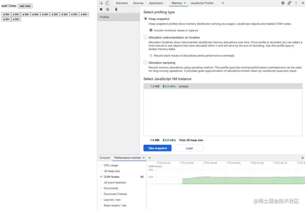This screenshot has width=305, height=210.
Task: Add a new DevTools tab with plus icon
Action: pyautogui.click(x=223, y=3)
